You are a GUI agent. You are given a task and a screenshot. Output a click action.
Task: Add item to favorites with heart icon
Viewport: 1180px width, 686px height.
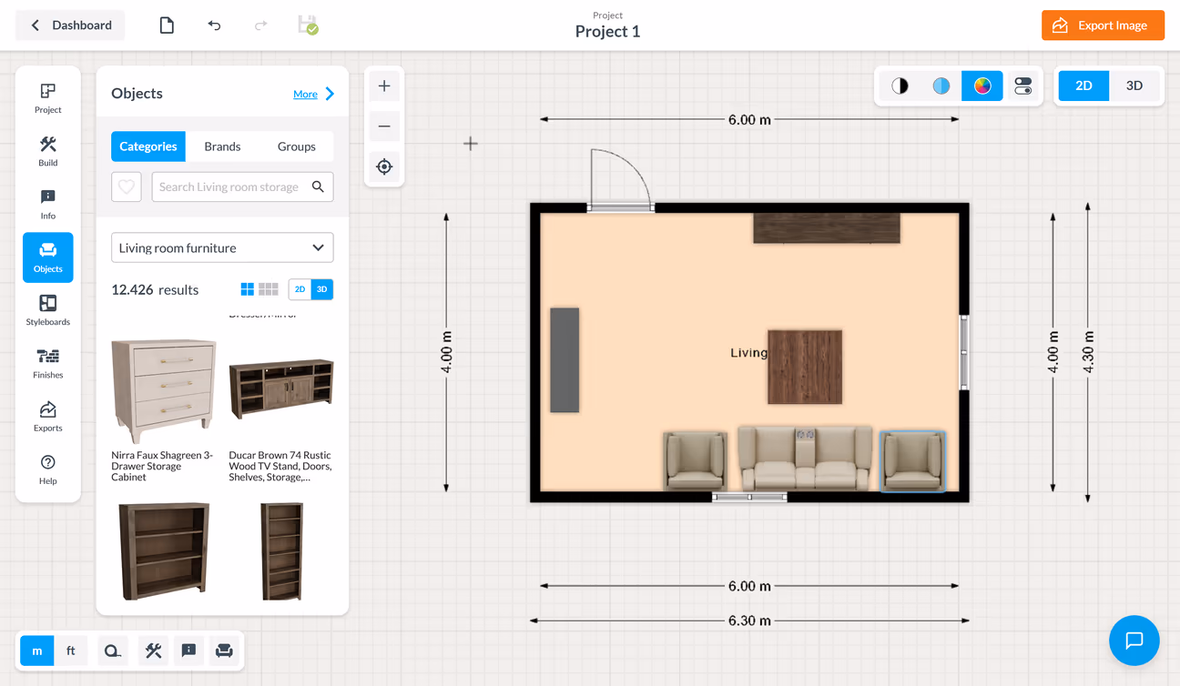127,187
